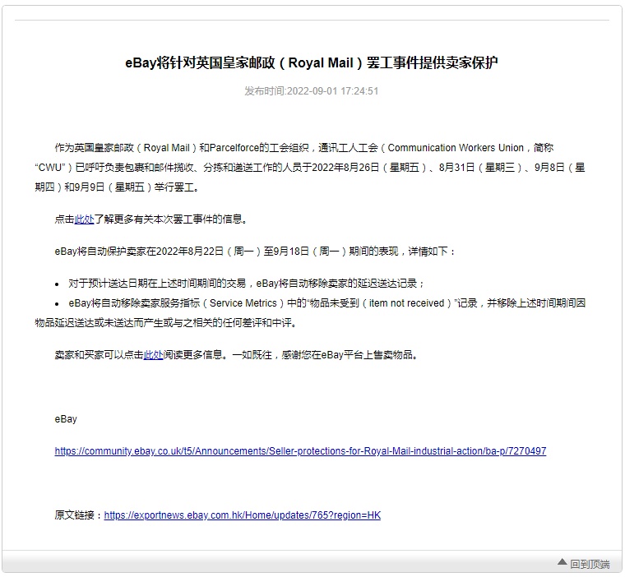This screenshot has width=625, height=577.
Task: Open the 此处 link about the strike
Action: [x=84, y=219]
